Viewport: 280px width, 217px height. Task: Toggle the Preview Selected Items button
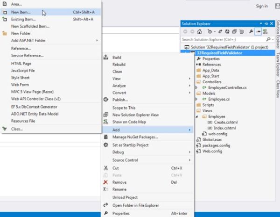pos(258,32)
